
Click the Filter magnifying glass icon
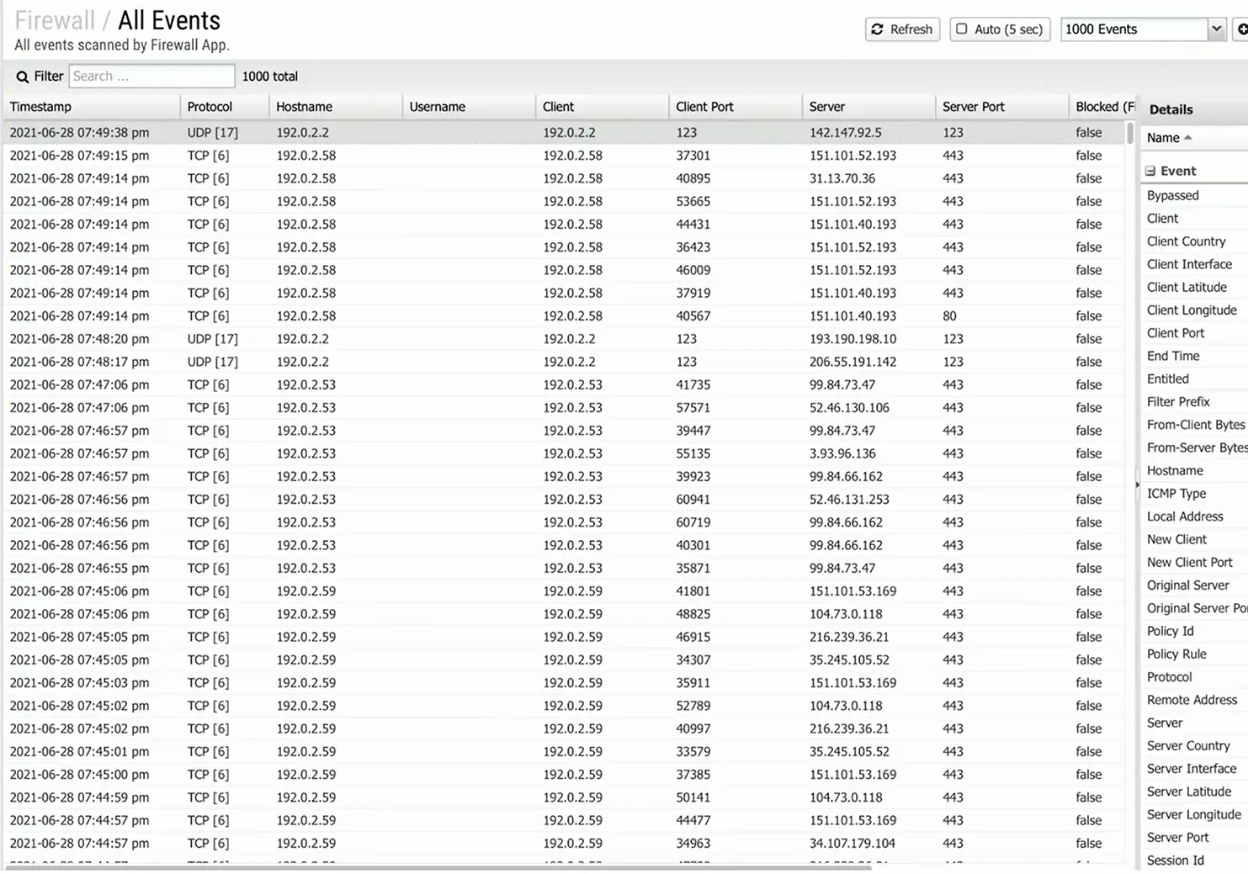[x=23, y=77]
